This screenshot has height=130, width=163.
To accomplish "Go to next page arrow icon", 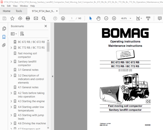I will click(63, 18).
